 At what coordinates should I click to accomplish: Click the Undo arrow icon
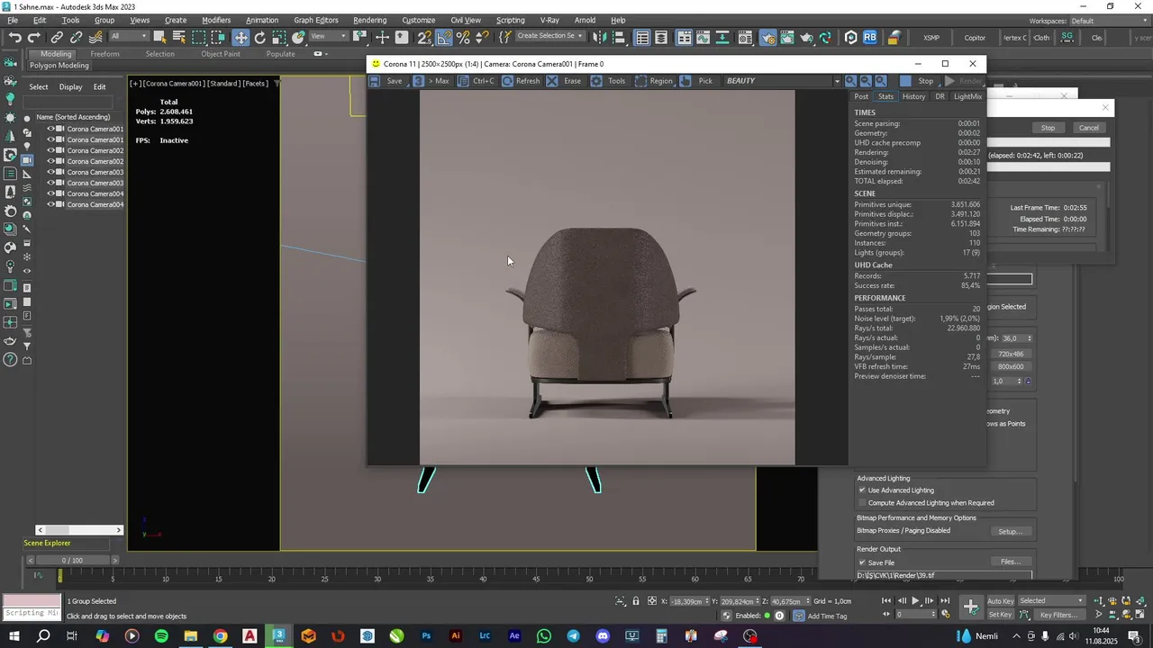(15, 37)
